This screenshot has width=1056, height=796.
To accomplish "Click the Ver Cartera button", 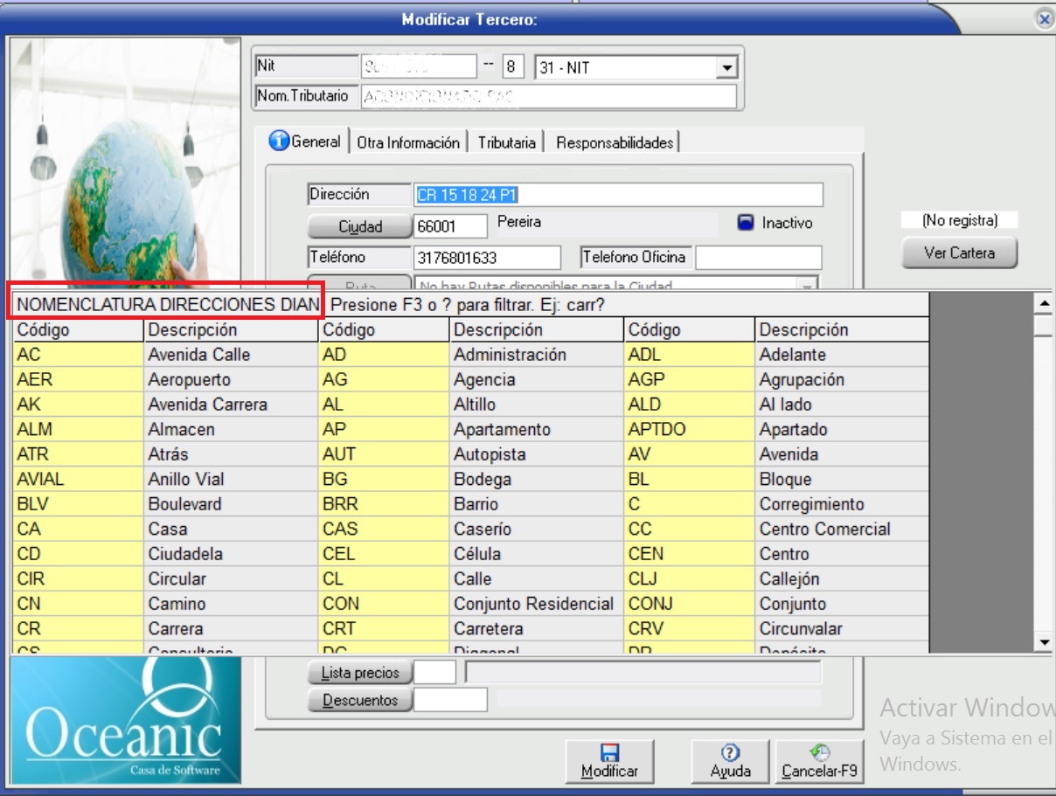I will (x=959, y=253).
